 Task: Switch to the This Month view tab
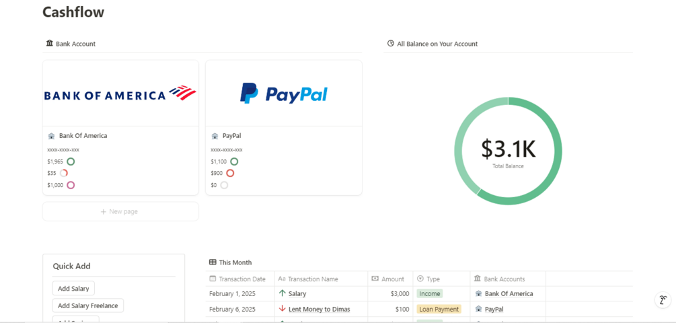pyautogui.click(x=231, y=262)
